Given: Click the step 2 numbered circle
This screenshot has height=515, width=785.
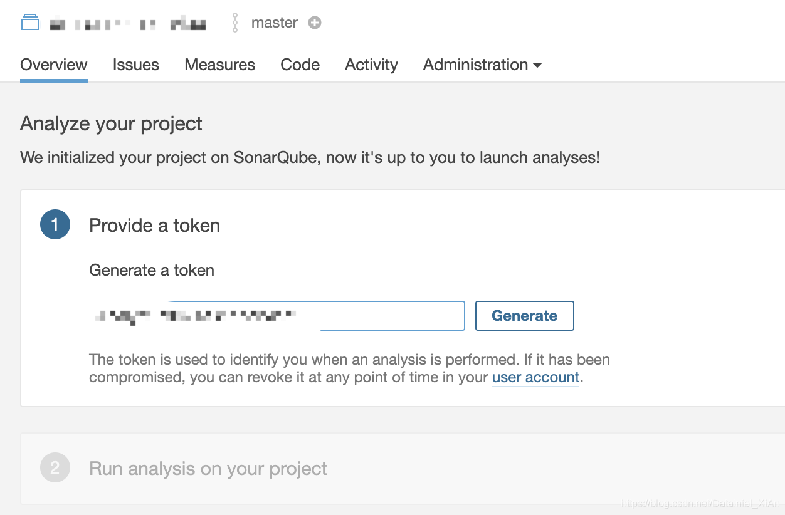Looking at the screenshot, I should point(55,468).
